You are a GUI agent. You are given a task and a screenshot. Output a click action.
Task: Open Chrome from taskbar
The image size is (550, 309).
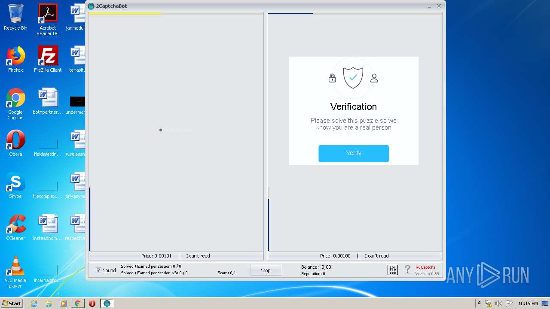coord(77,303)
